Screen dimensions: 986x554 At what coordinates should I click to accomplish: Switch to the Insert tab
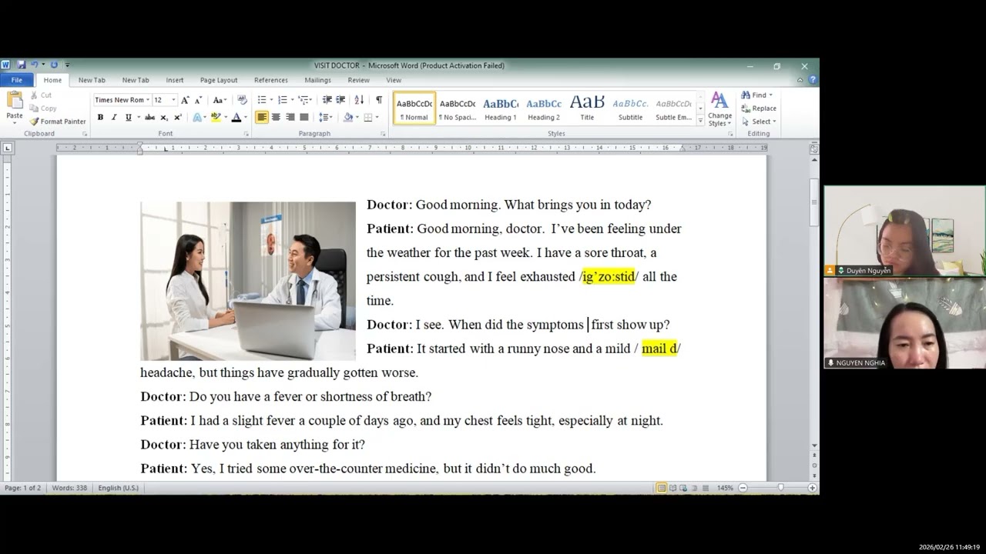click(175, 80)
